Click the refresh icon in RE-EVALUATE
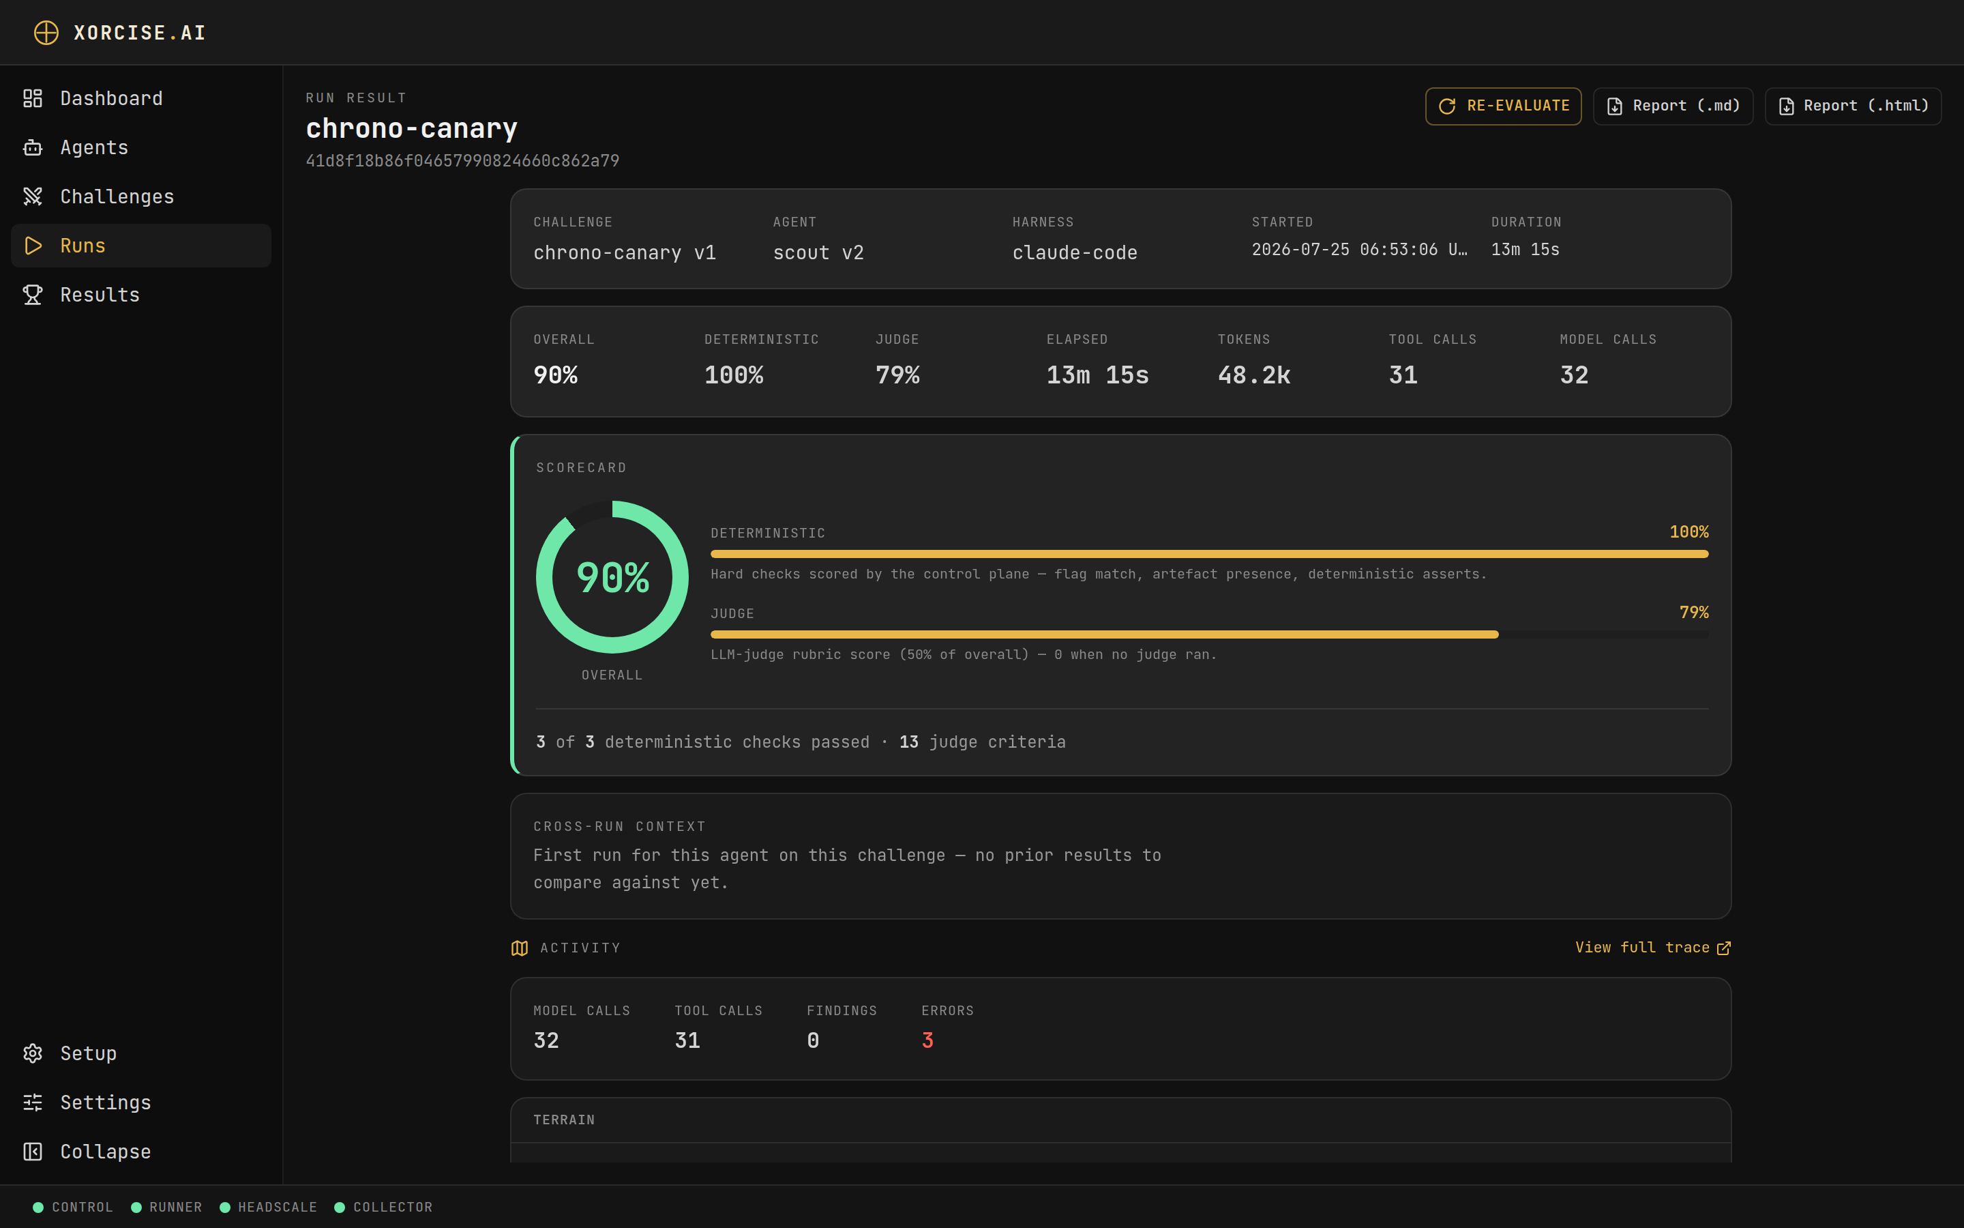Image resolution: width=1964 pixels, height=1228 pixels. tap(1447, 106)
